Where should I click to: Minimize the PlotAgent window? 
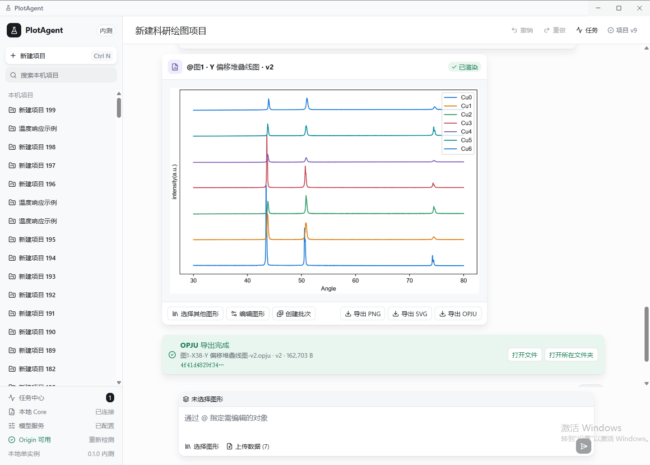pyautogui.click(x=598, y=8)
